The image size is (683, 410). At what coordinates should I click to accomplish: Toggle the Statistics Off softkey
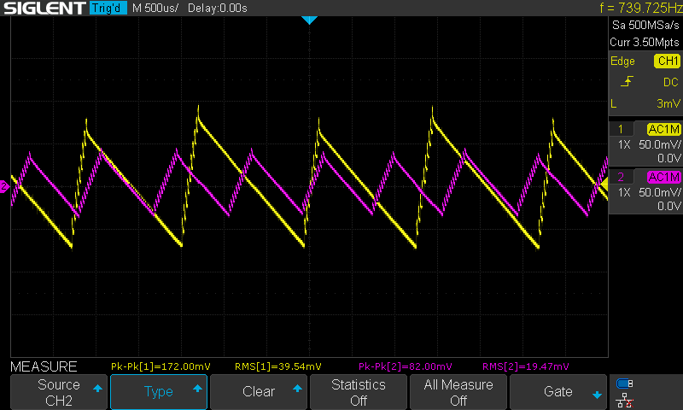(358, 392)
